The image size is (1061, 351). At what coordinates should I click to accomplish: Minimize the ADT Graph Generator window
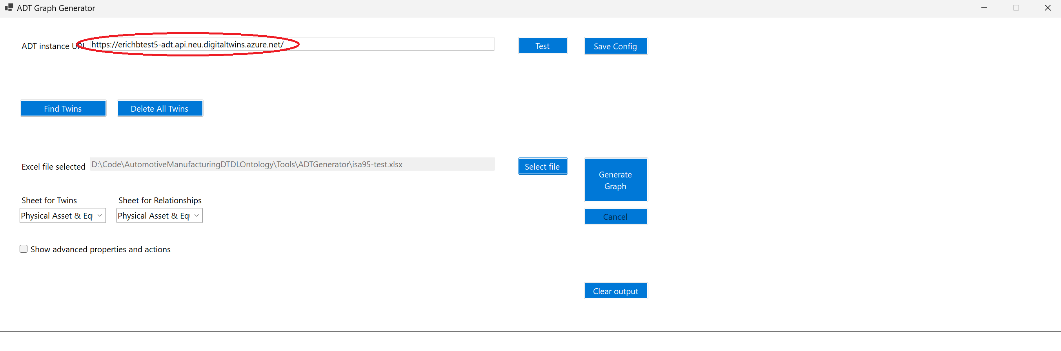coord(984,8)
